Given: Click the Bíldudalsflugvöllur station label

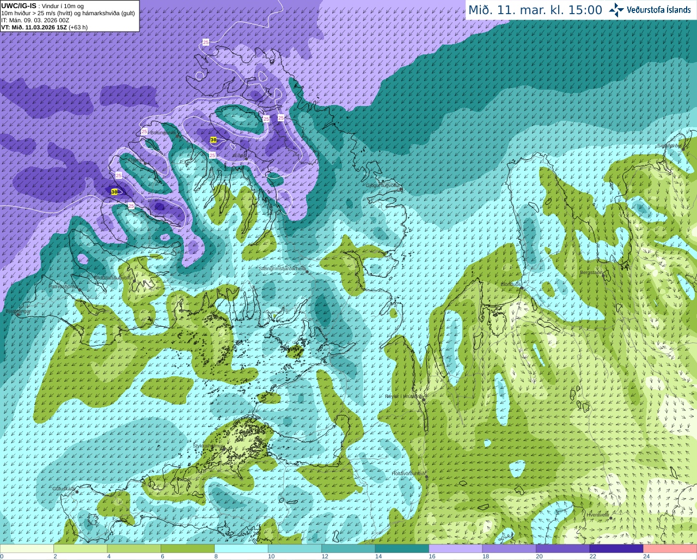Looking at the screenshot, I should pyautogui.click(x=113, y=277).
